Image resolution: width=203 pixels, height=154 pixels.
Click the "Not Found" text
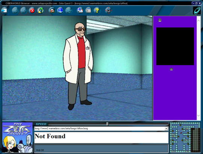coord(50,136)
